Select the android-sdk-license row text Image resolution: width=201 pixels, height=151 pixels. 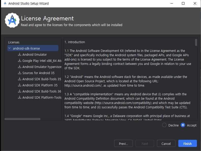click(26, 49)
